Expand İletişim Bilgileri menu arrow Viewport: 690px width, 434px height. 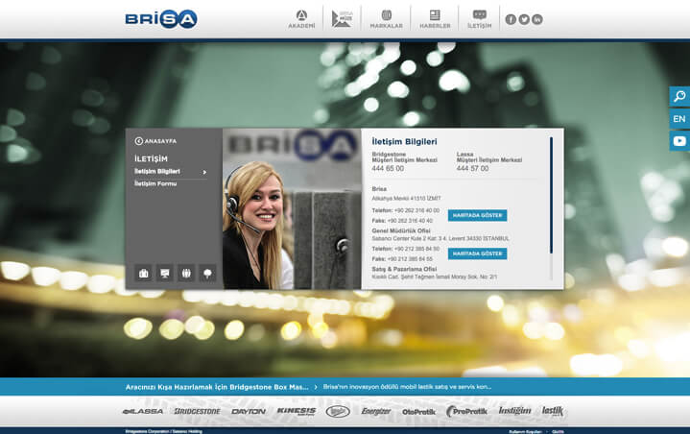(x=204, y=172)
